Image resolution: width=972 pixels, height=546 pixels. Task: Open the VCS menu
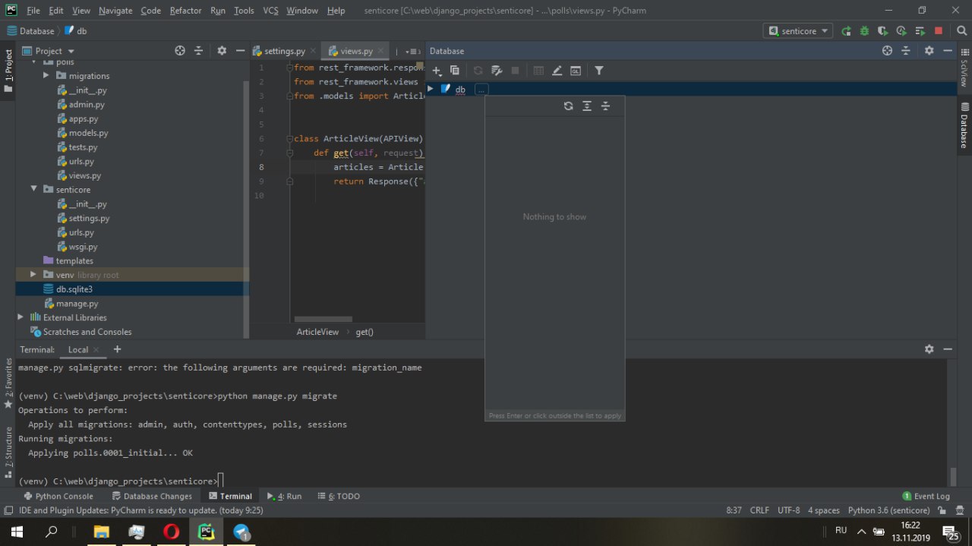(x=271, y=11)
